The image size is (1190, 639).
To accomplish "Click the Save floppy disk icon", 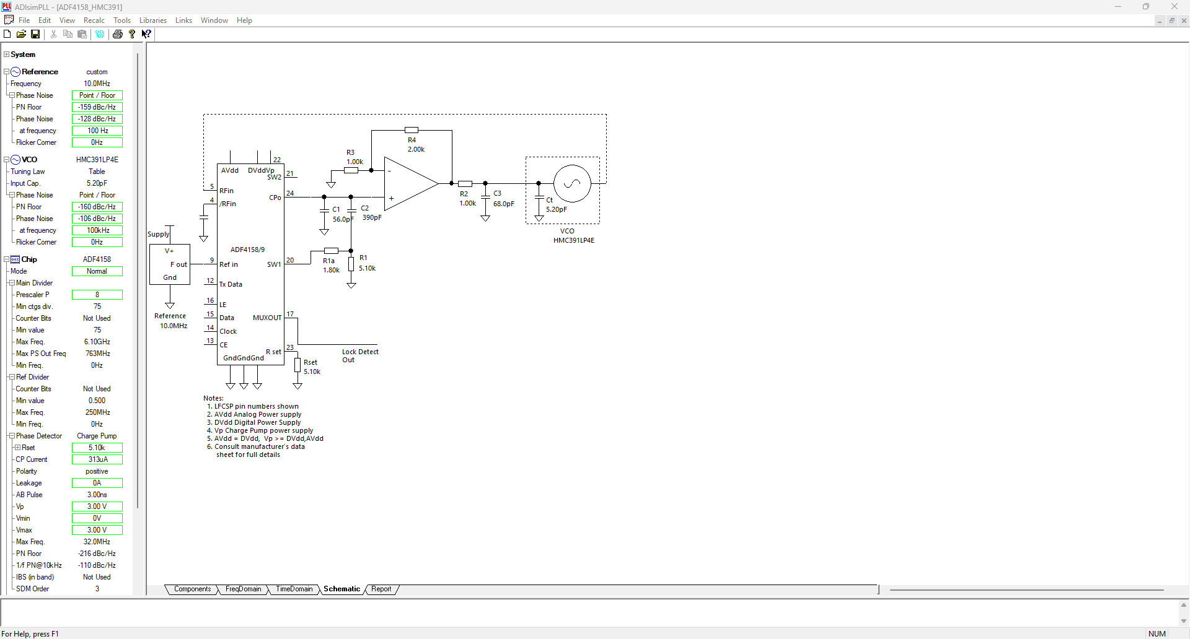I will [x=35, y=34].
